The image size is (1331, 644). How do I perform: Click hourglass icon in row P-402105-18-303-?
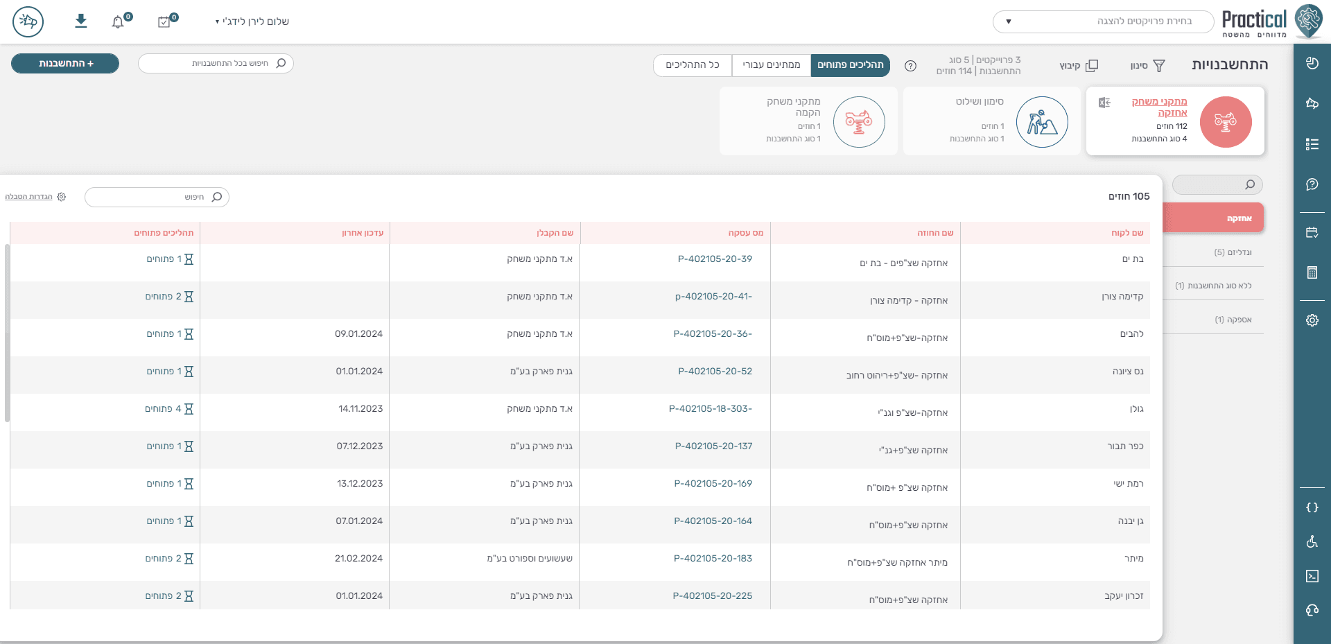click(x=189, y=409)
